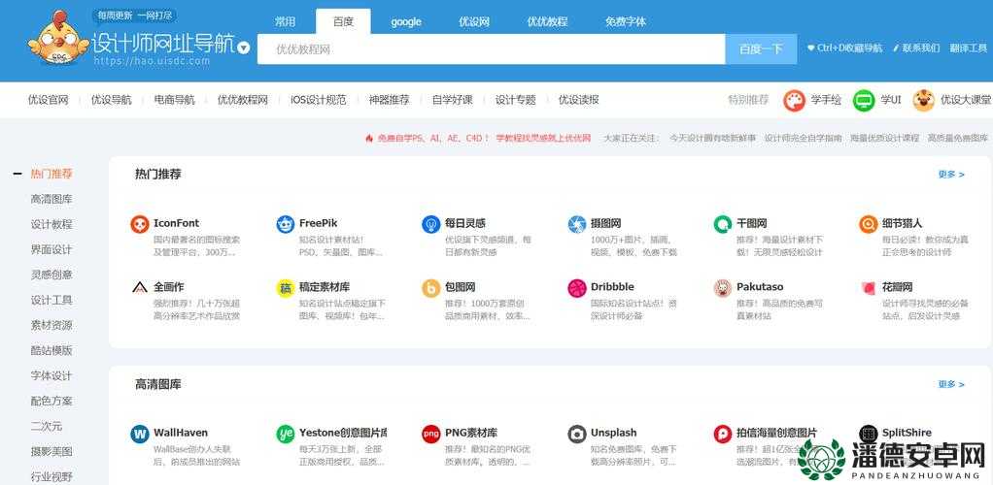The height and width of the screenshot is (485, 993).
Task: Open the IconFont site icon
Action: 139,224
